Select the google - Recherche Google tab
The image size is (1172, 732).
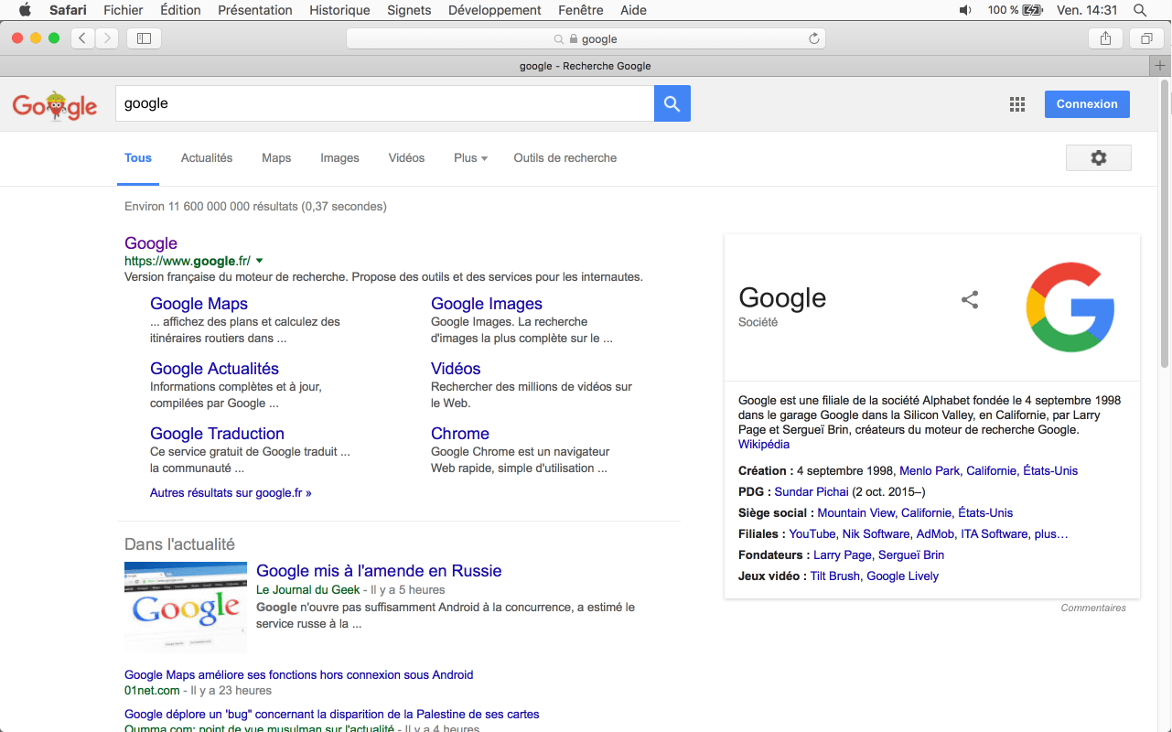(x=586, y=66)
